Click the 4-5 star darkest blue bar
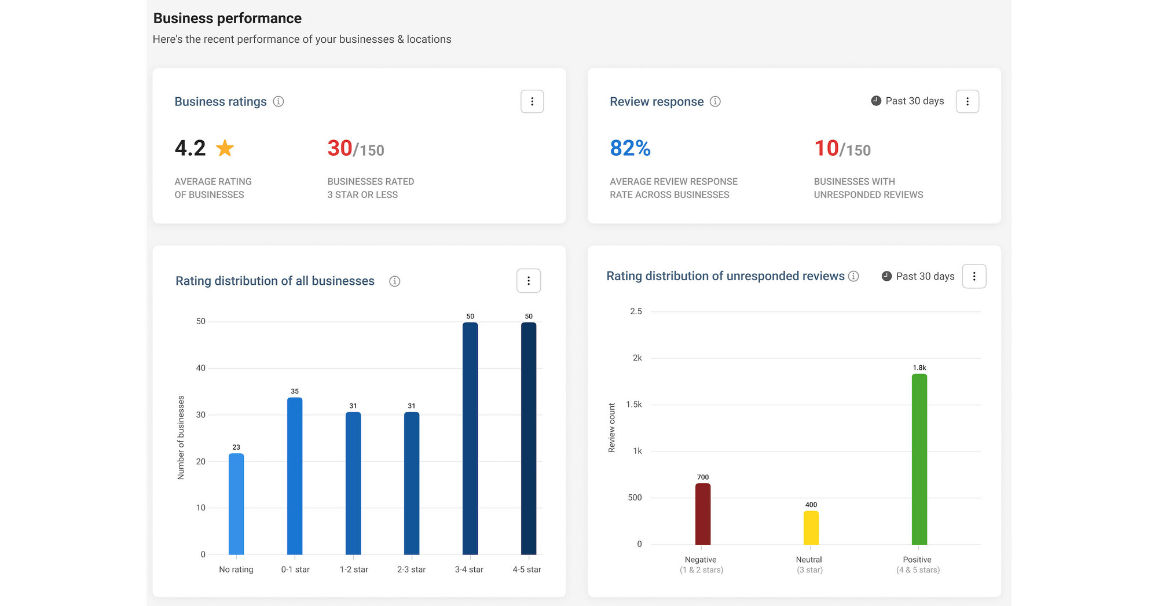 tap(529, 438)
